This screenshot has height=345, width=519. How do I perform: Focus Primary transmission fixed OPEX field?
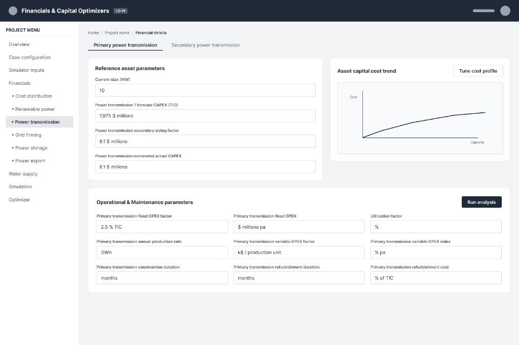pos(299,227)
